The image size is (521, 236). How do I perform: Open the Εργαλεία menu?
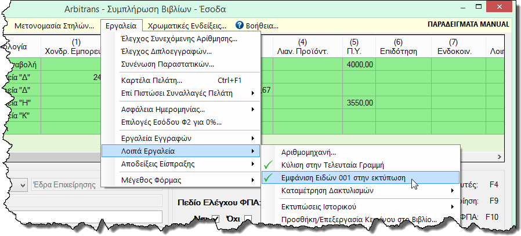(121, 26)
